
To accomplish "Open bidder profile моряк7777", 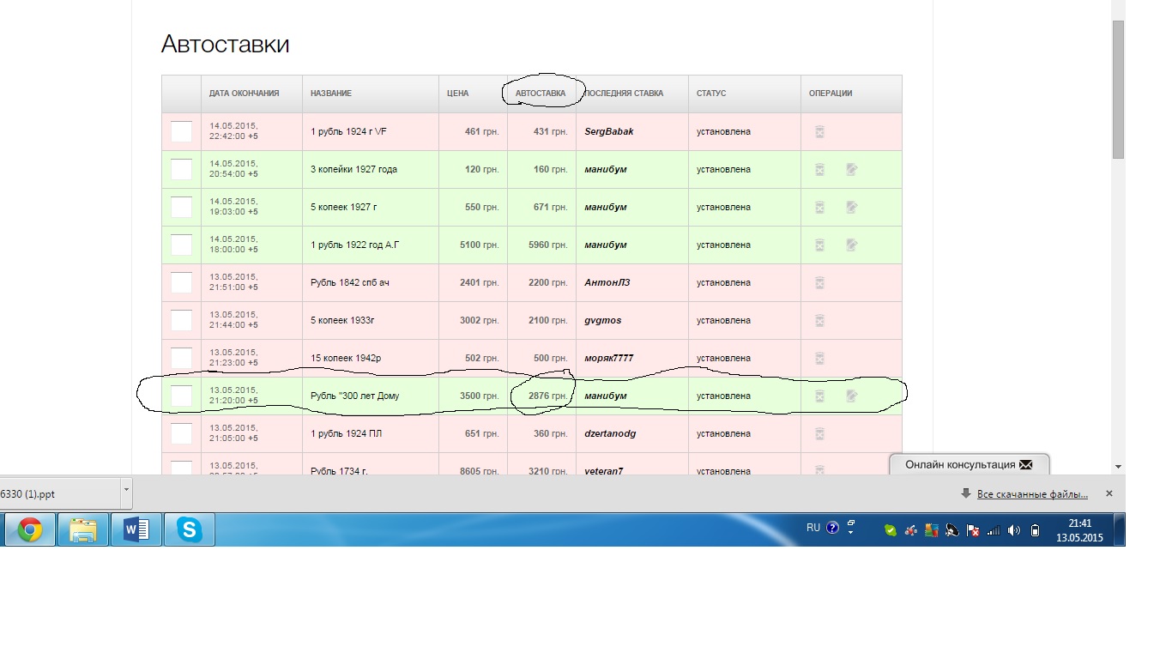I will [x=609, y=359].
